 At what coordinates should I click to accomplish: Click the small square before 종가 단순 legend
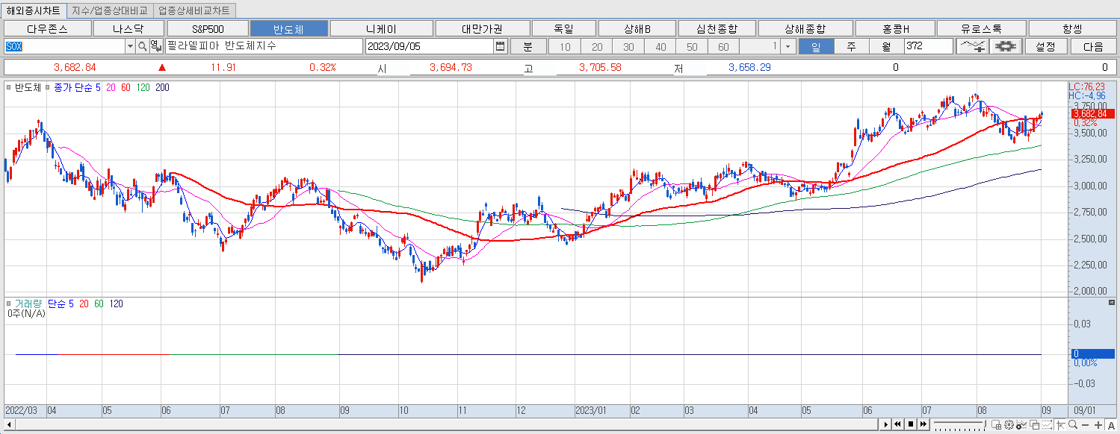(49, 87)
